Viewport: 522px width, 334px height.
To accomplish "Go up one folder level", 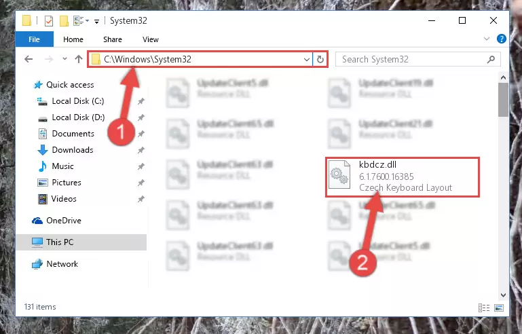I will pos(79,59).
